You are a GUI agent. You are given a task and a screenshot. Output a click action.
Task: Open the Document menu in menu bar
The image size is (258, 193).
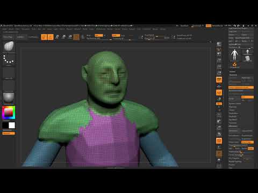pyautogui.click(x=26, y=29)
